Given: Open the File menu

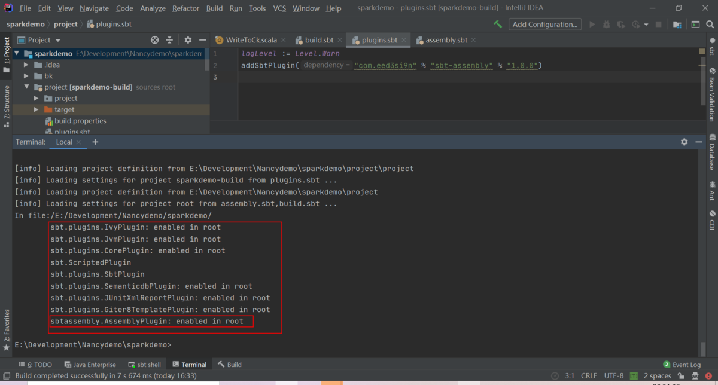Looking at the screenshot, I should click(25, 8).
